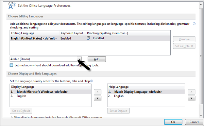Click info icon beside editing languages description
The height and width of the screenshot is (126, 204).
[194, 24]
